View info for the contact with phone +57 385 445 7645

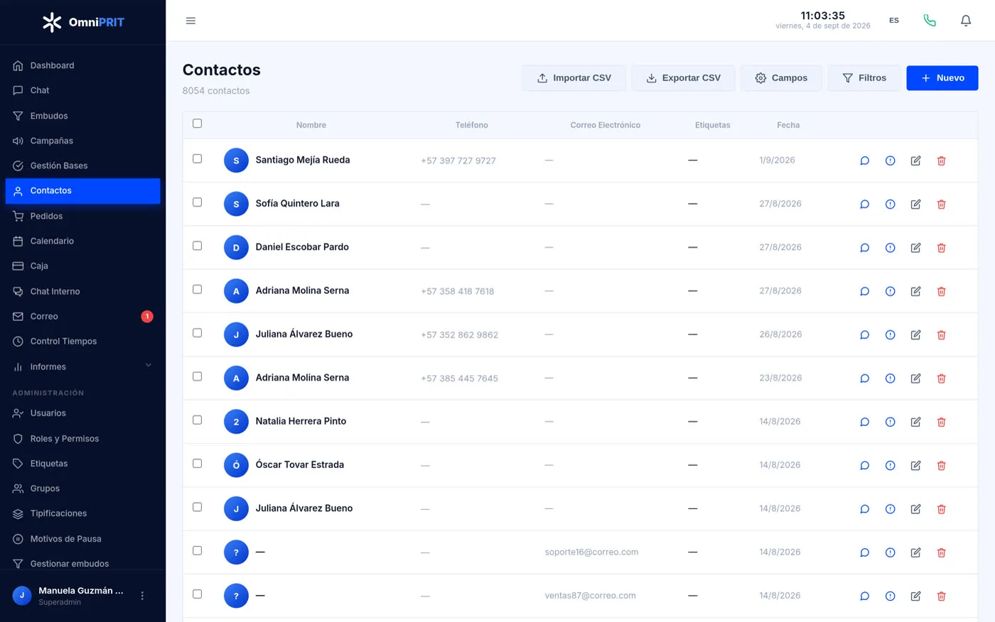tap(890, 378)
